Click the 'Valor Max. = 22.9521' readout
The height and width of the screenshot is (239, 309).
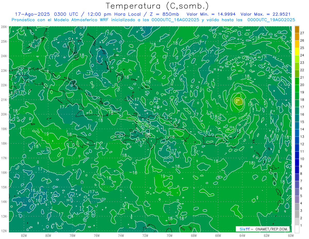tap(265, 14)
